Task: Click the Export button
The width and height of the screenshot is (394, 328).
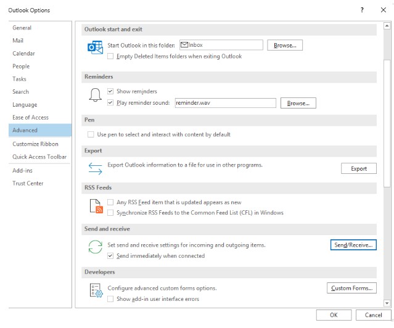Action: point(359,168)
